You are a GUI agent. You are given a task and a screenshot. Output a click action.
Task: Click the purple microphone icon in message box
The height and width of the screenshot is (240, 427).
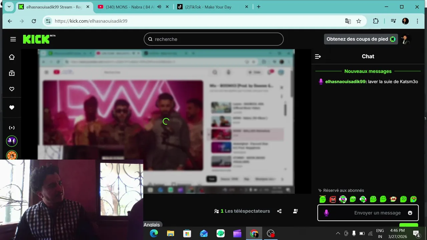point(326,213)
